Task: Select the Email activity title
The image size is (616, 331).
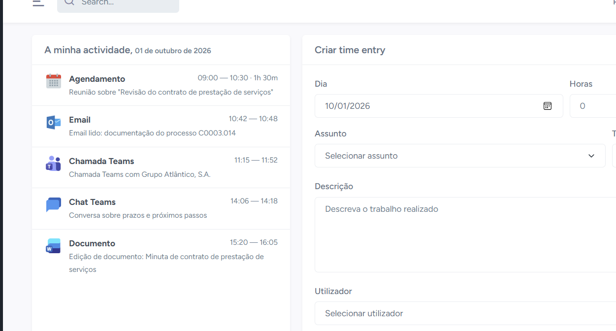Action: point(80,120)
